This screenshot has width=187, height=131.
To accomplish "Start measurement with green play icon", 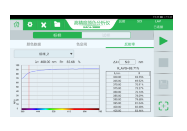I will pyautogui.click(x=163, y=41).
